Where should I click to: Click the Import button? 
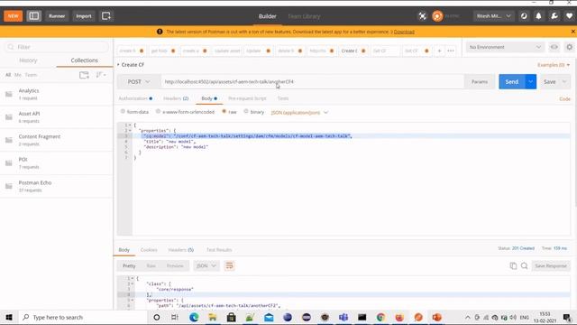coord(84,16)
